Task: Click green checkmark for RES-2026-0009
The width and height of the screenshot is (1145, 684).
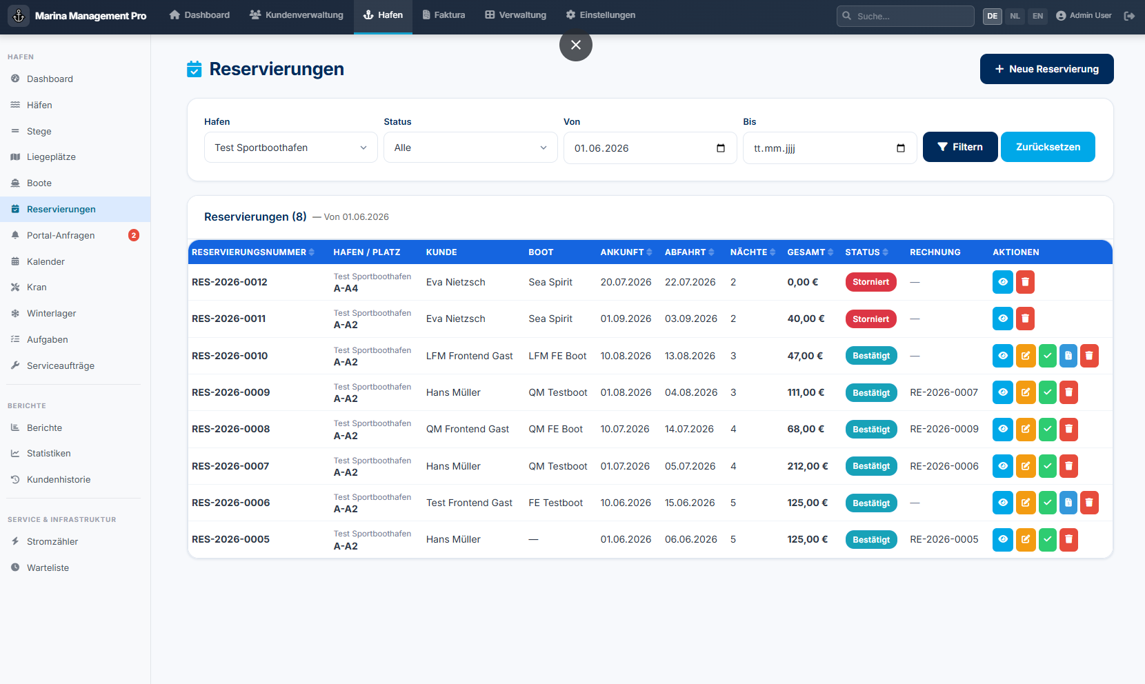Action: (x=1048, y=392)
